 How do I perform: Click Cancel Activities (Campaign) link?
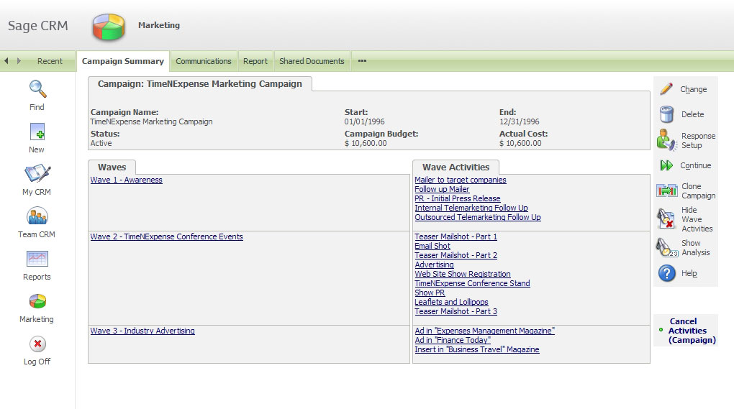692,331
